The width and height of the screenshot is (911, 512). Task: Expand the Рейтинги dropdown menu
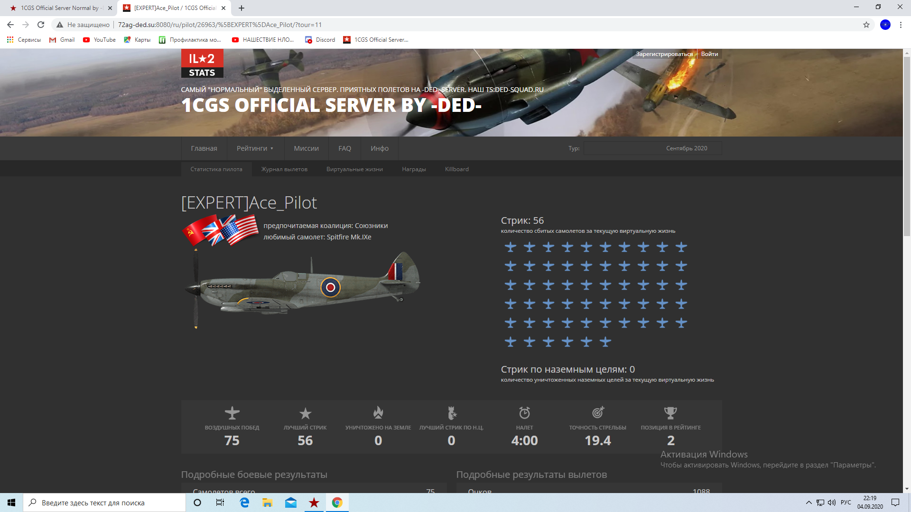click(x=255, y=148)
